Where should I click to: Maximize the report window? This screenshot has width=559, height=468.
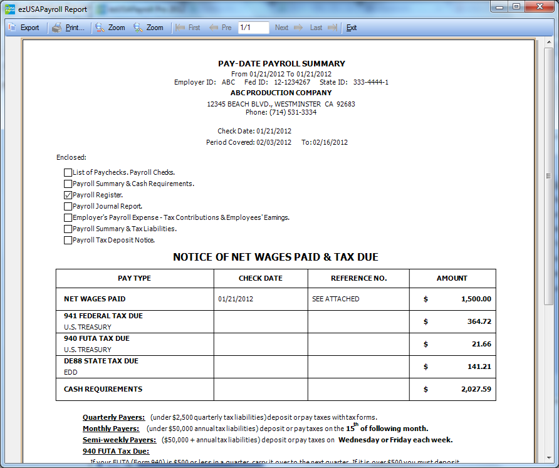516,7
